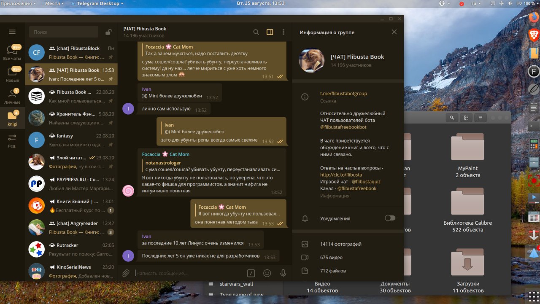Open the 'Злой читат...' channel
The height and width of the screenshot is (304, 540).
point(71,162)
